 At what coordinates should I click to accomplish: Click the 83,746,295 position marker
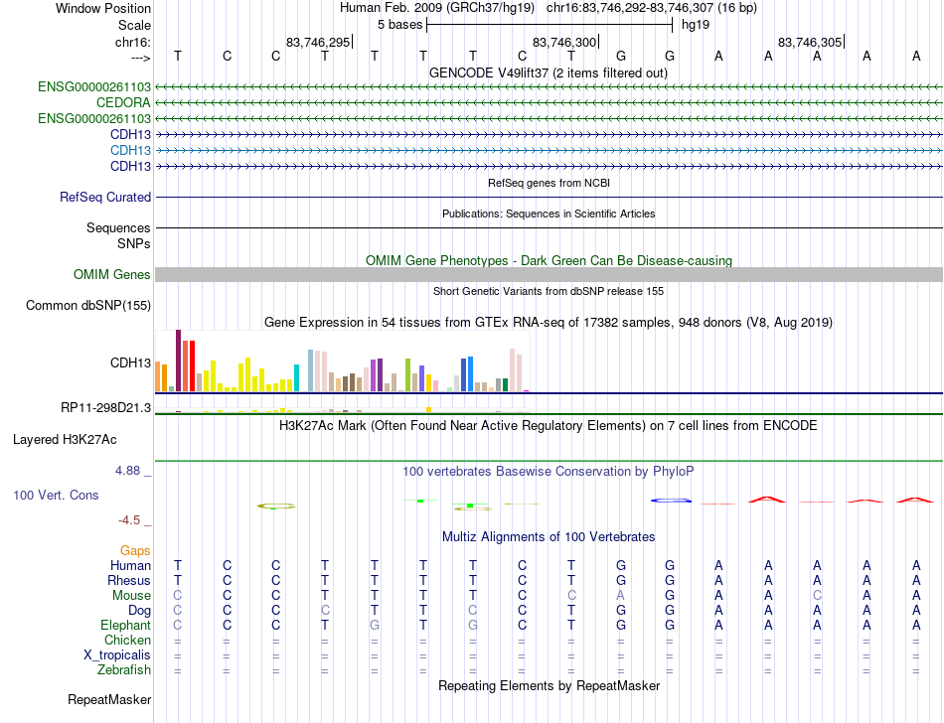[319, 42]
